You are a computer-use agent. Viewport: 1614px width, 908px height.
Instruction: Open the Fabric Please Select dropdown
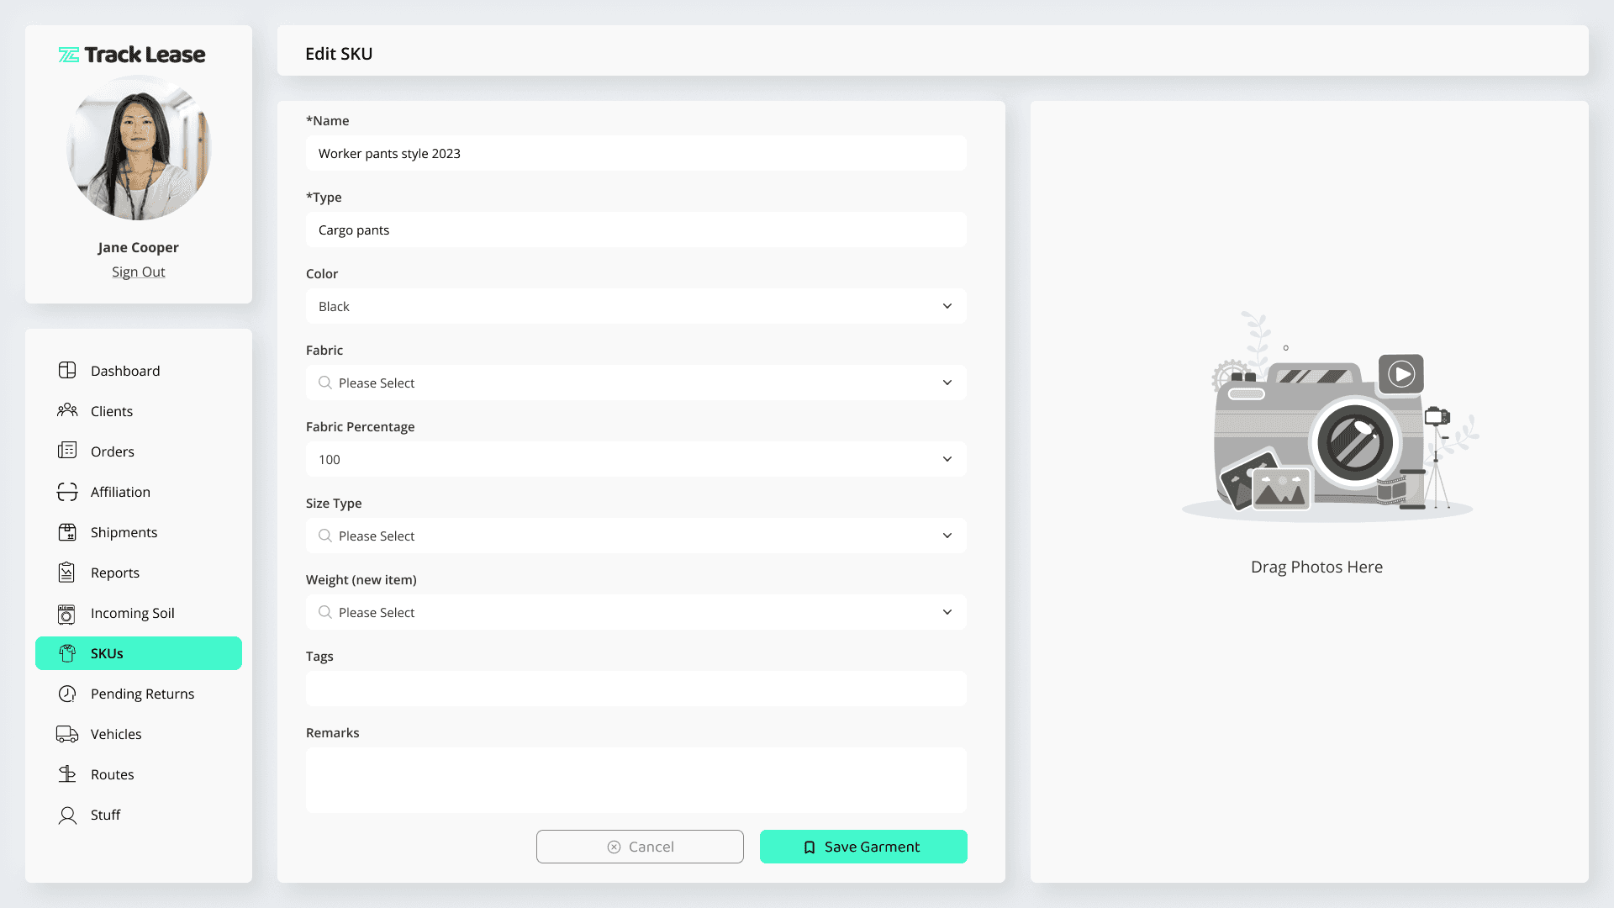[636, 383]
